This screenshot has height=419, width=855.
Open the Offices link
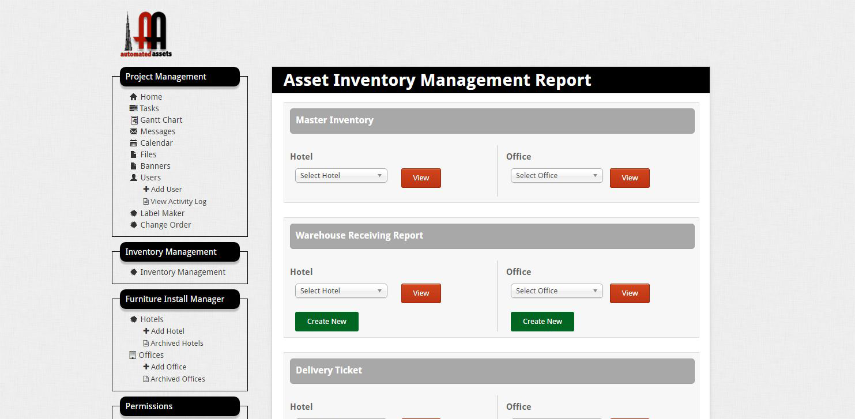tap(151, 355)
